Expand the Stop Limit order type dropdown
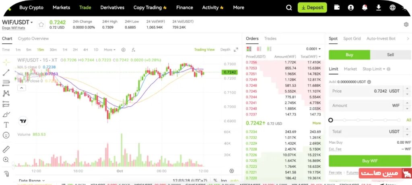This screenshot has height=185, width=412. (x=374, y=69)
